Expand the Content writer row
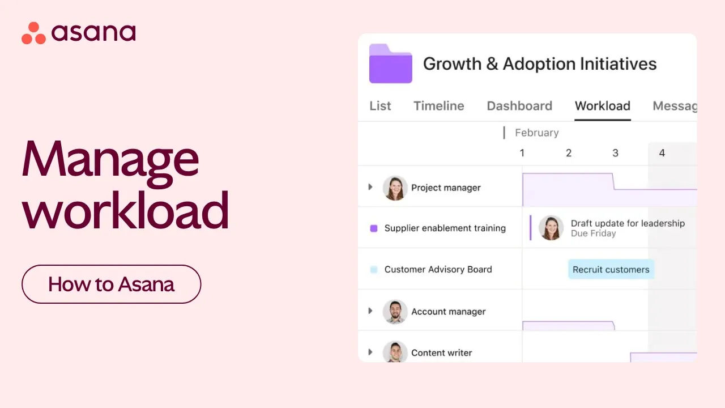725x408 pixels. tap(370, 352)
